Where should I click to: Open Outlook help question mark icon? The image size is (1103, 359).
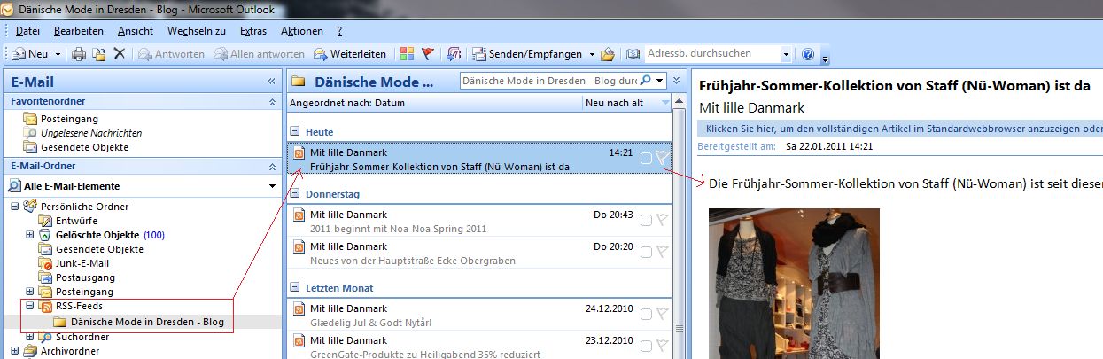[x=808, y=54]
